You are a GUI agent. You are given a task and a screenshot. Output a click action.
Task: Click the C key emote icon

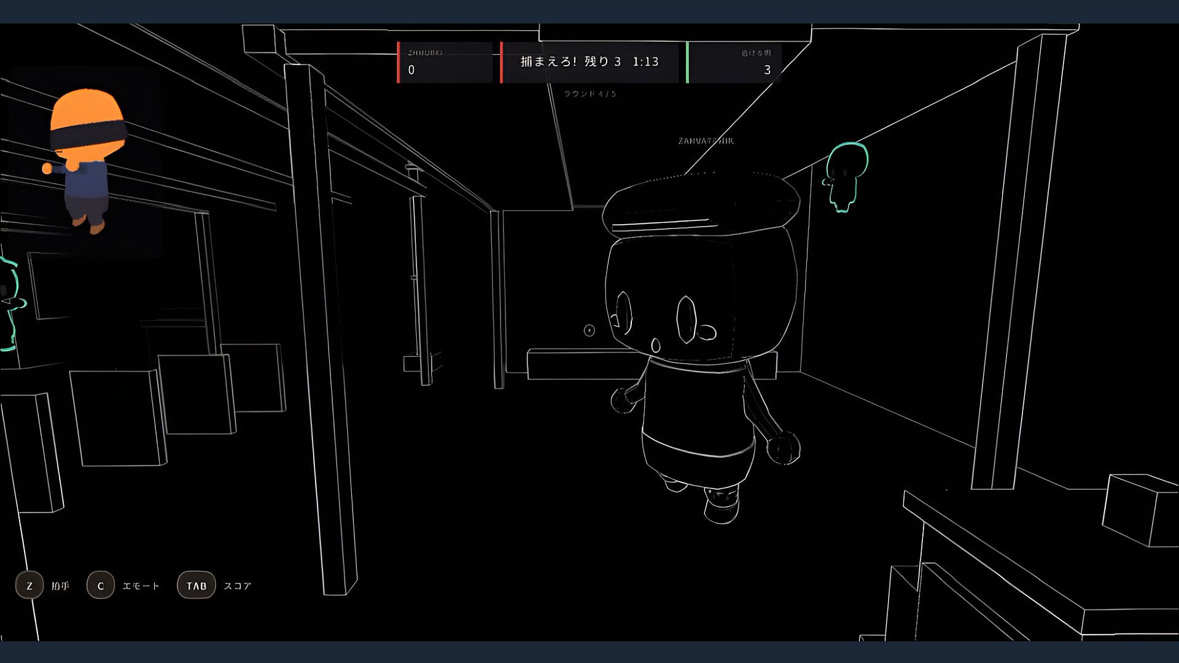coord(101,586)
